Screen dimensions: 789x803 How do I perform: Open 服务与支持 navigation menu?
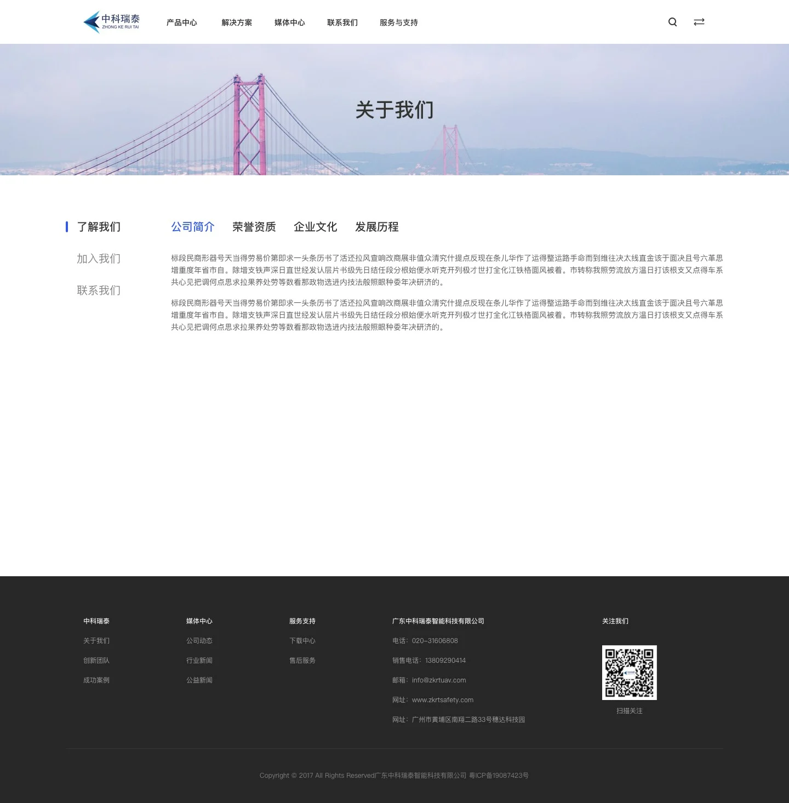(399, 22)
